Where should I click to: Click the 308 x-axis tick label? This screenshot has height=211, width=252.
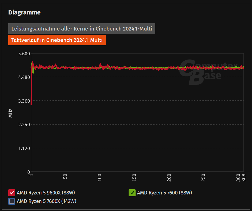(244, 177)
